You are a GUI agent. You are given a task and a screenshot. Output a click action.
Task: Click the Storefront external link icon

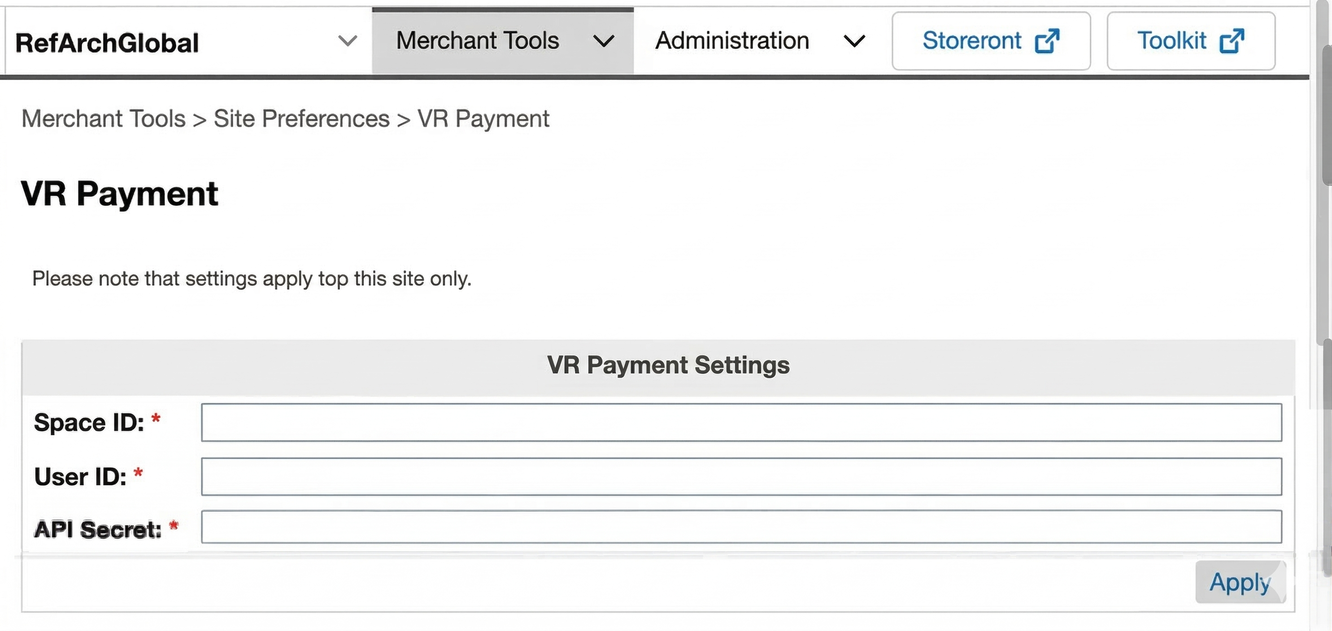pyautogui.click(x=1047, y=41)
